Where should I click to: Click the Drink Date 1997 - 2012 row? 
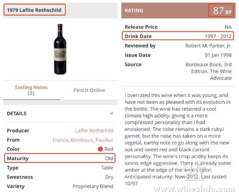coord(178,36)
